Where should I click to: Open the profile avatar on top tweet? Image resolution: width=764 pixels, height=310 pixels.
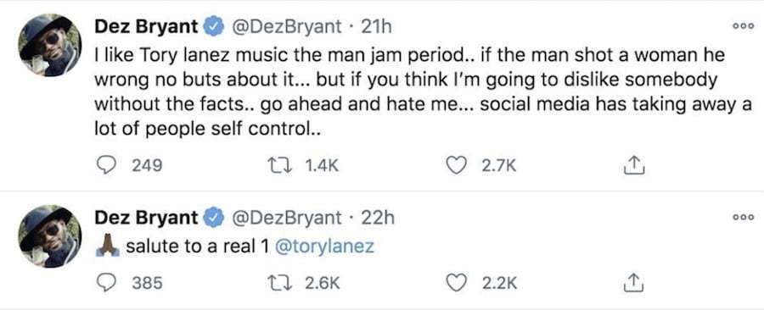[x=49, y=45]
